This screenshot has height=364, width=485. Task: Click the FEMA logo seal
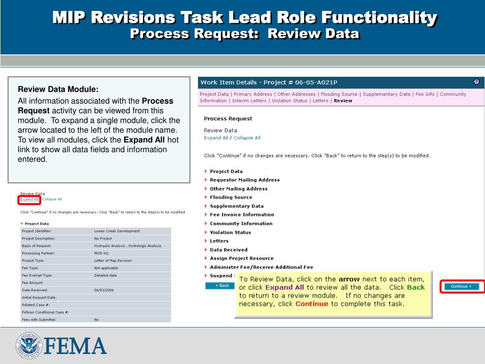tap(29, 346)
